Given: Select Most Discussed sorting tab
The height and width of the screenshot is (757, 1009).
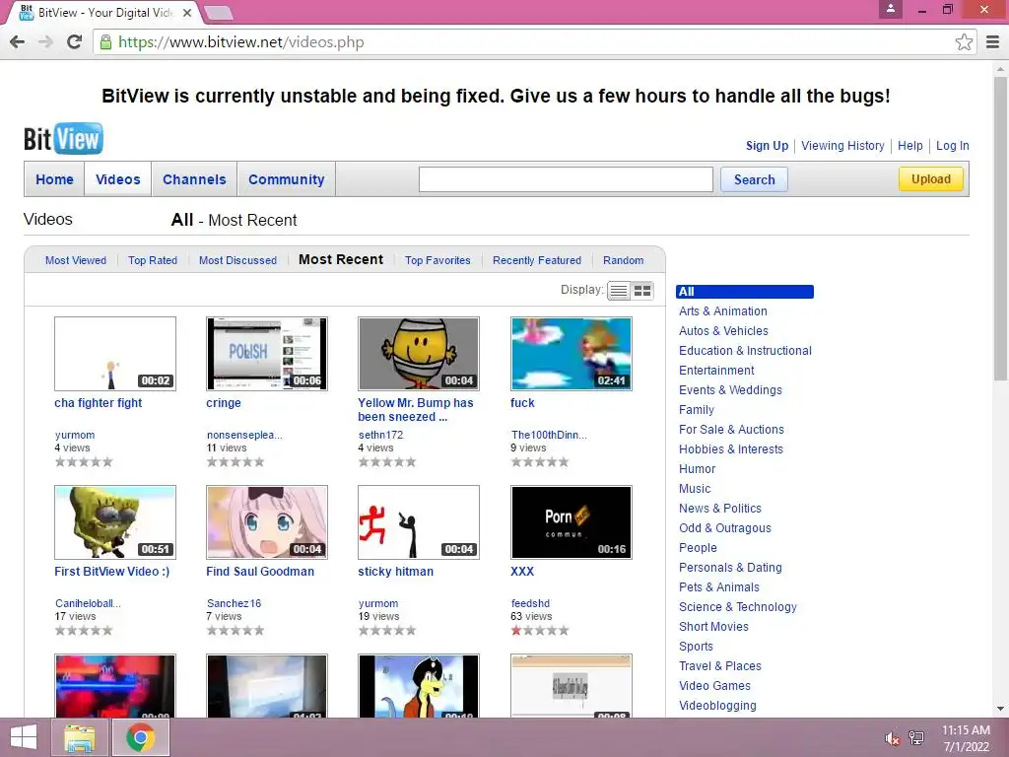Looking at the screenshot, I should point(237,260).
